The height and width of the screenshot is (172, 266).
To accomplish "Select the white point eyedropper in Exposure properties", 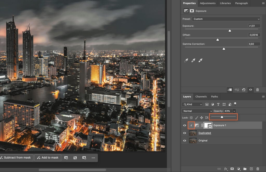I will coord(200,60).
